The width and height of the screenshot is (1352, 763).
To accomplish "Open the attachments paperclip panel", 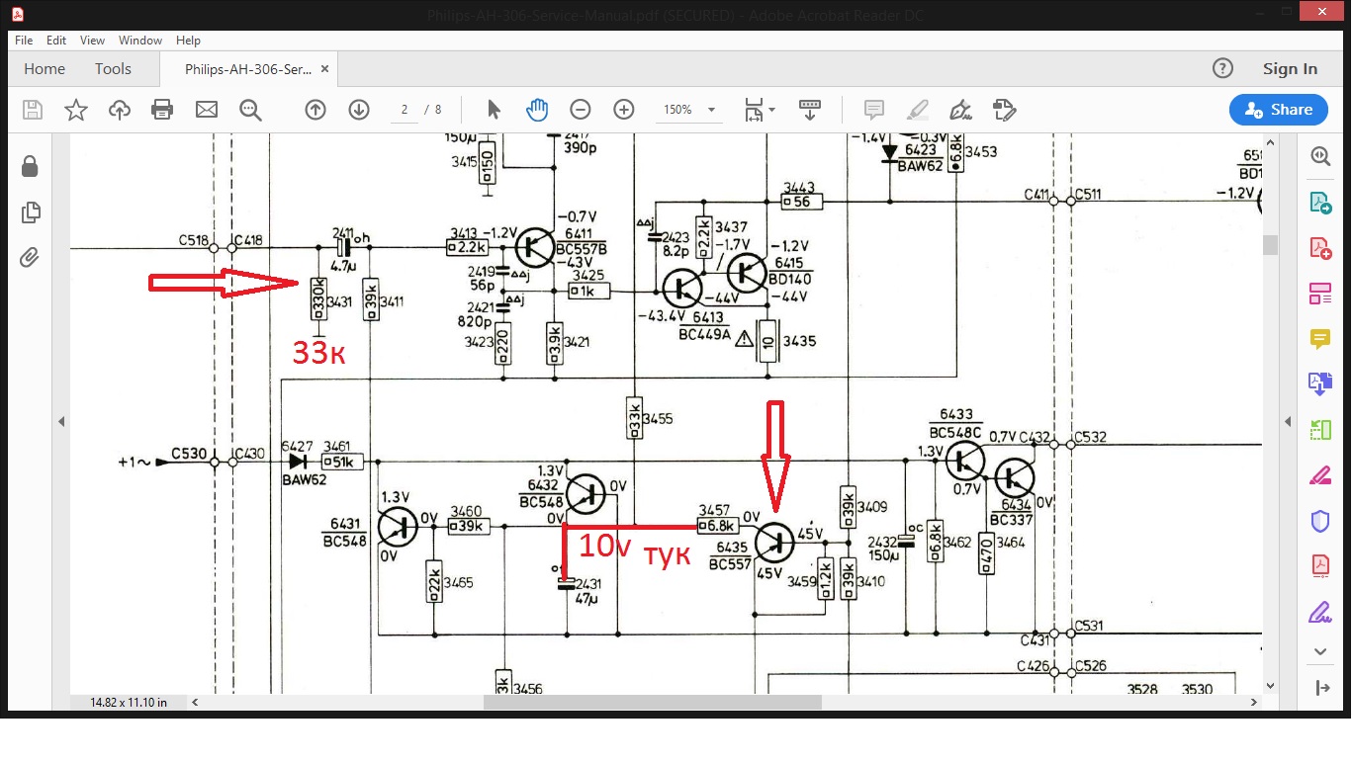I will tap(30, 258).
